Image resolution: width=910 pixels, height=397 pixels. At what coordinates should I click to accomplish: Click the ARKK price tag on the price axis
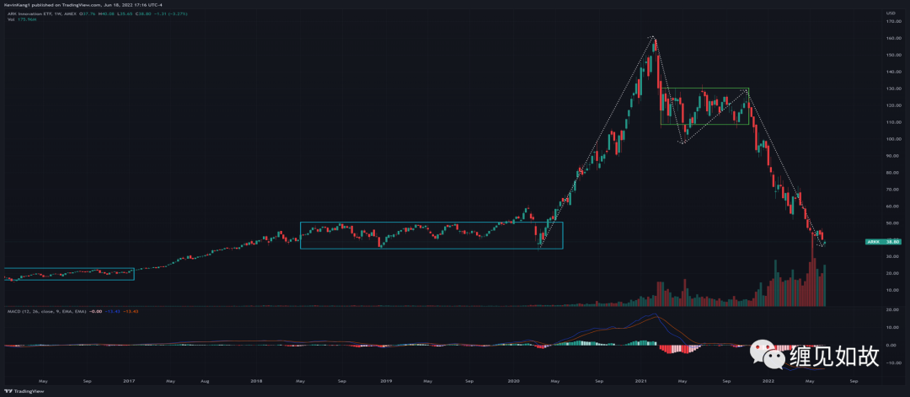[883, 241]
